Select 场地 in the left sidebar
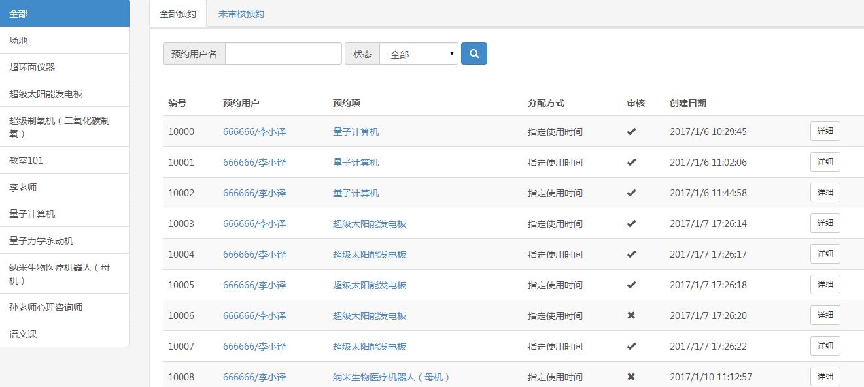 (65, 40)
